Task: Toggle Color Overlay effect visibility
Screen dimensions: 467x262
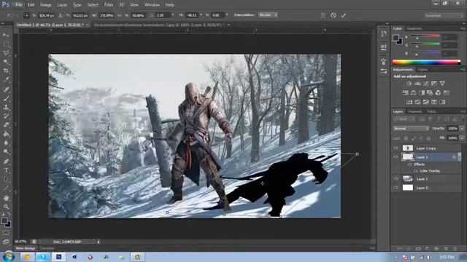Action: [415, 171]
